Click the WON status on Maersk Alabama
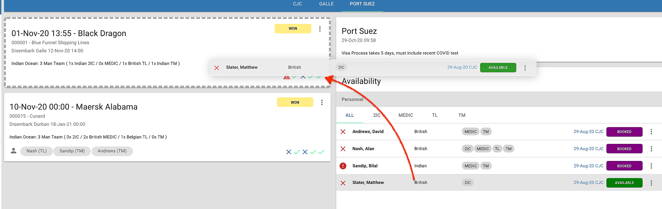The image size is (662, 209). click(x=295, y=102)
